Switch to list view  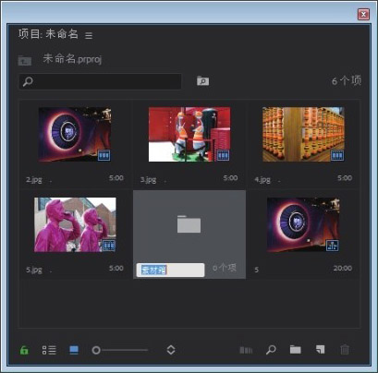click(49, 350)
